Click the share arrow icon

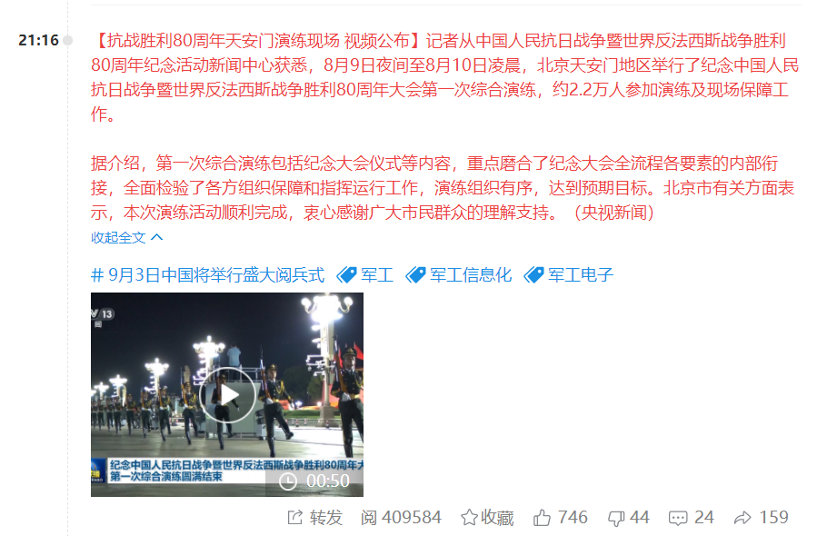[x=742, y=518]
